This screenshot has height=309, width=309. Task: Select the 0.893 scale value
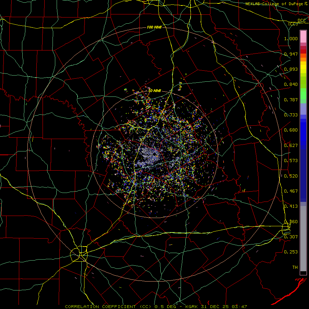point(291,69)
